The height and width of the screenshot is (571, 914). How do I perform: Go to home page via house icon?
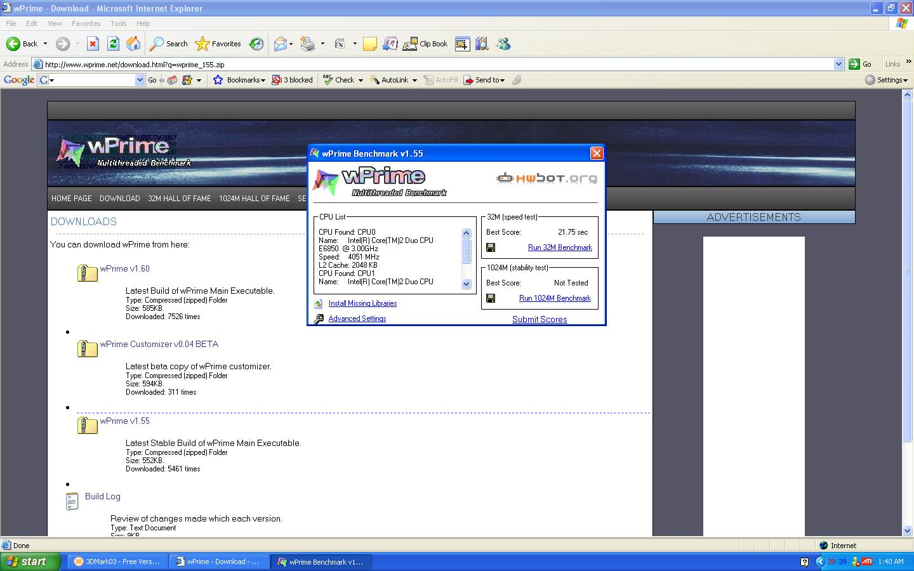pos(133,44)
